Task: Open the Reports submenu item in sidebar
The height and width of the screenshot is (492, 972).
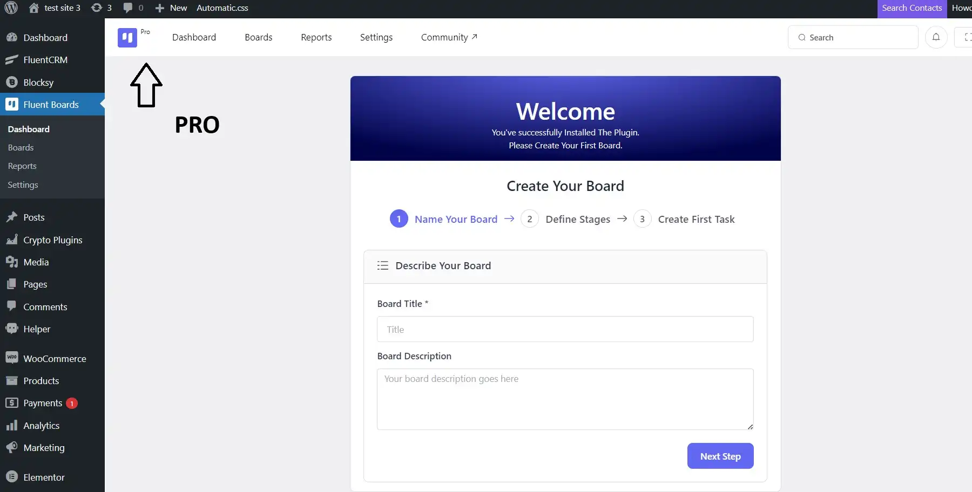Action: pyautogui.click(x=22, y=166)
